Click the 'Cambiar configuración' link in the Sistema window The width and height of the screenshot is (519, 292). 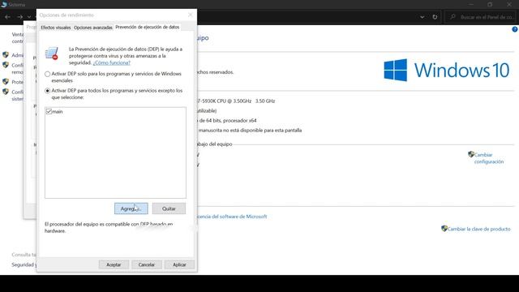pos(489,158)
